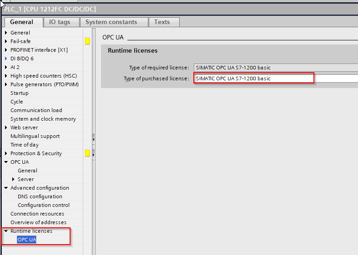
Task: Expand Pulse generators (PTO/PWM) arrow
Action: click(x=6, y=85)
